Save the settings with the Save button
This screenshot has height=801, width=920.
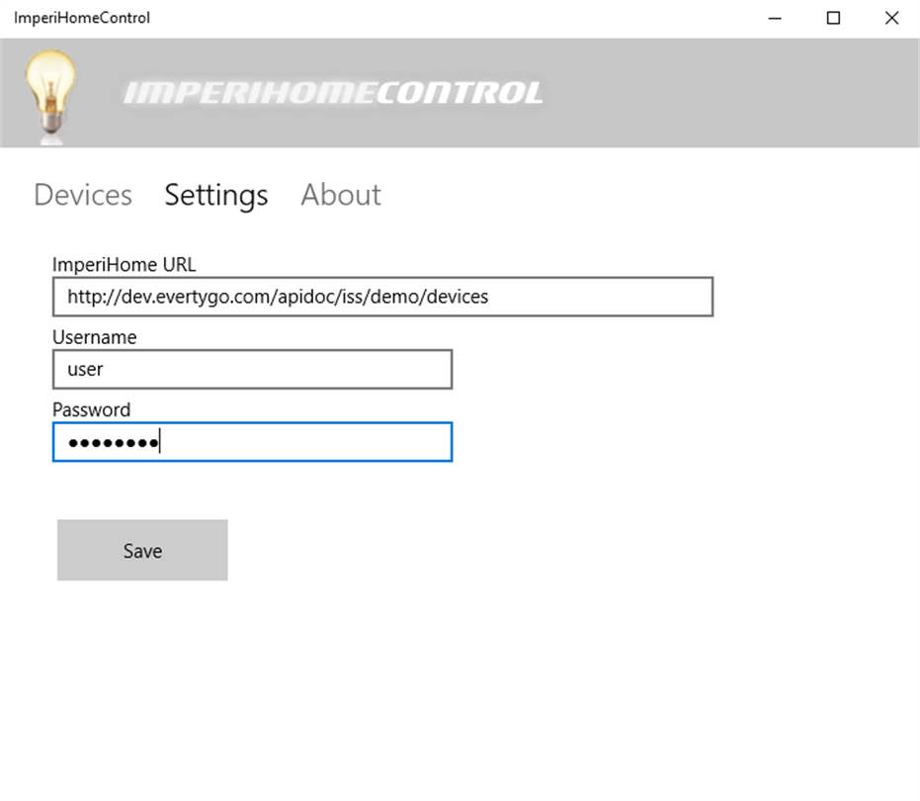pos(142,550)
